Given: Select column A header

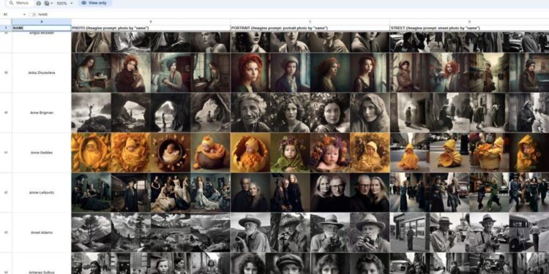Looking at the screenshot, I should (x=42, y=22).
